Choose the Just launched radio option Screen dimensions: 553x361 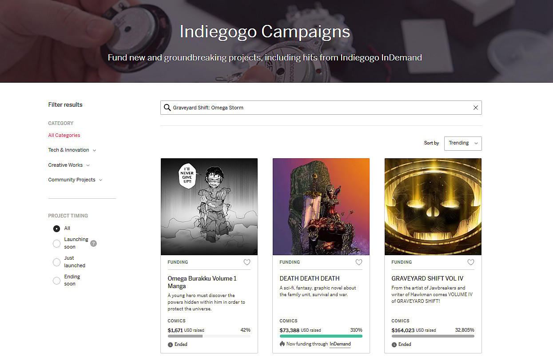point(56,262)
